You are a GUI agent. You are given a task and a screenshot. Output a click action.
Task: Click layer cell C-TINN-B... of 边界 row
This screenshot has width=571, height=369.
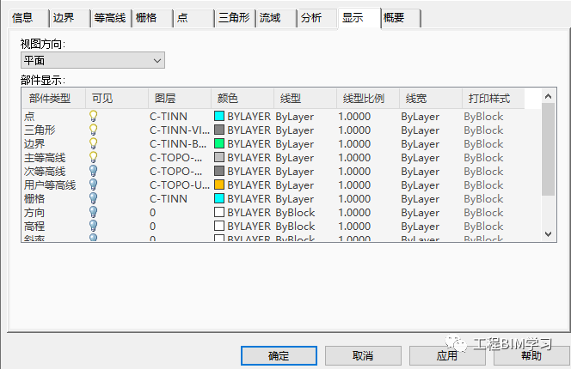tap(178, 144)
